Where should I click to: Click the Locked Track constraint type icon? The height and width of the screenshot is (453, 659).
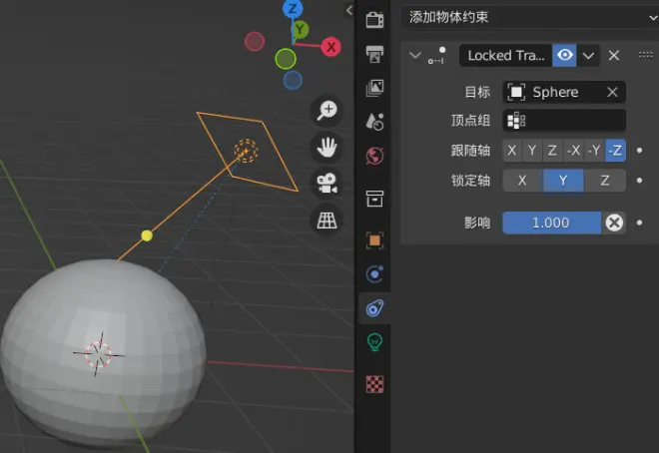437,56
